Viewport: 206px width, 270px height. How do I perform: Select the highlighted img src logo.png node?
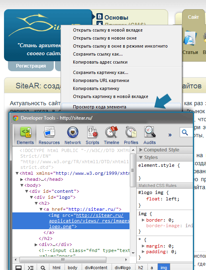71,221
